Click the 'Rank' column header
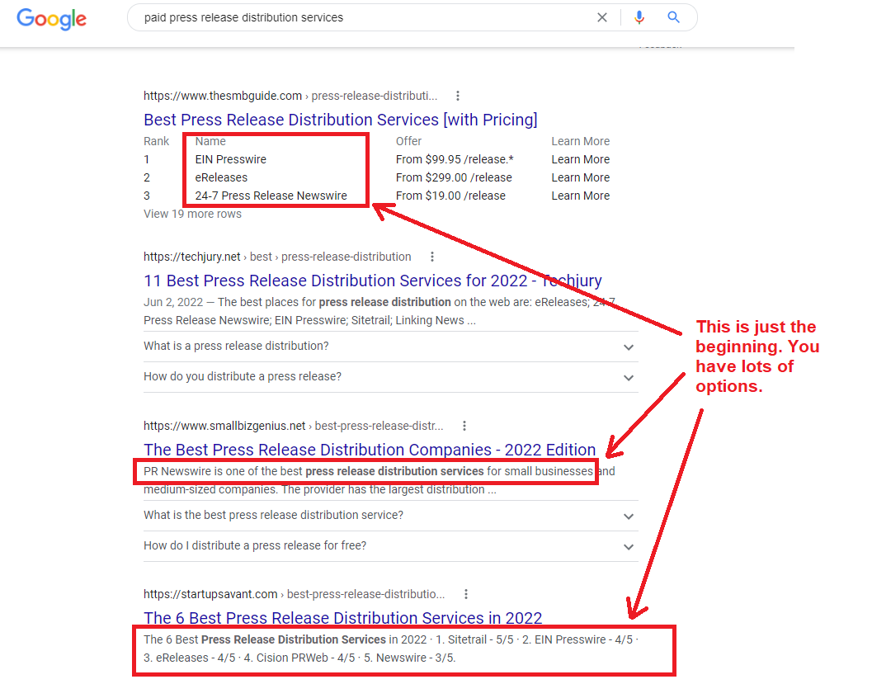This screenshot has width=872, height=684. tap(156, 141)
